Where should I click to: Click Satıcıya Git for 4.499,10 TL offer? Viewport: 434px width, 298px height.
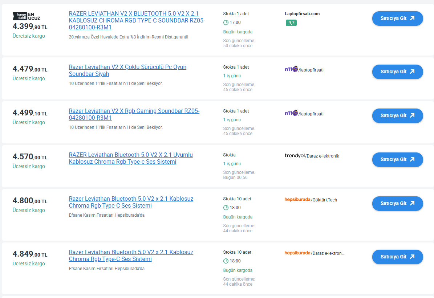[397, 116]
